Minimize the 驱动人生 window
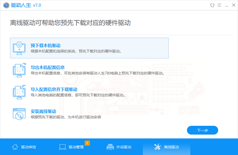238x155 pixels. point(226,5)
